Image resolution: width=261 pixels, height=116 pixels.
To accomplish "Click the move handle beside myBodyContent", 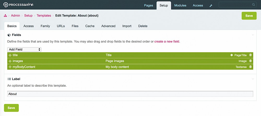I will [10, 67].
